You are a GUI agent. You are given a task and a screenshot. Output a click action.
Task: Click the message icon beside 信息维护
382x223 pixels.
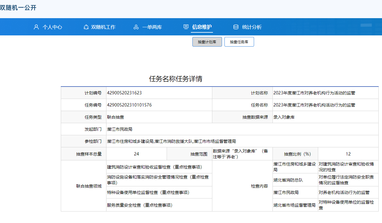(x=186, y=27)
